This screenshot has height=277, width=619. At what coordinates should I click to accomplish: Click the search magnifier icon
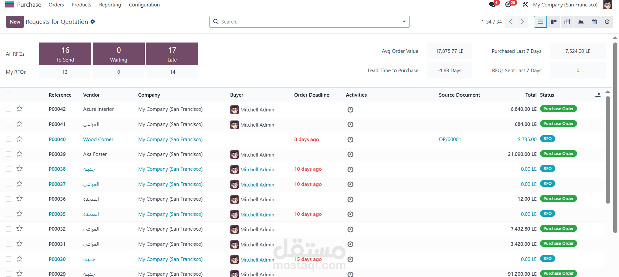pos(216,22)
